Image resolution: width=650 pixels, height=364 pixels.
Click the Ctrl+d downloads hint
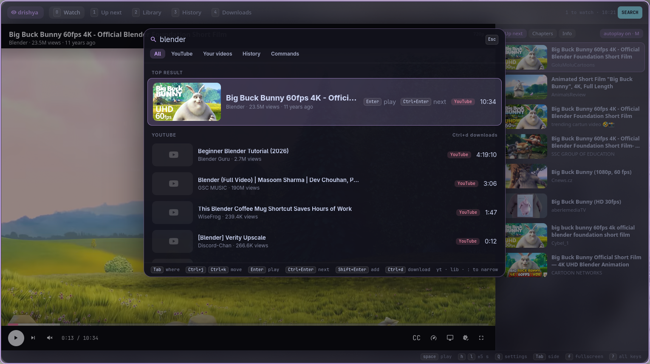pos(475,135)
